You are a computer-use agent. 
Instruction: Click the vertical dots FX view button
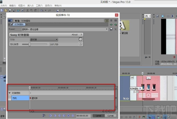point(107,21)
